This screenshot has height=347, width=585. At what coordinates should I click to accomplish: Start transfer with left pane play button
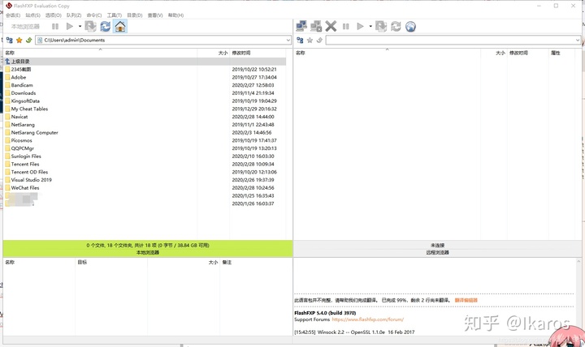click(70, 27)
